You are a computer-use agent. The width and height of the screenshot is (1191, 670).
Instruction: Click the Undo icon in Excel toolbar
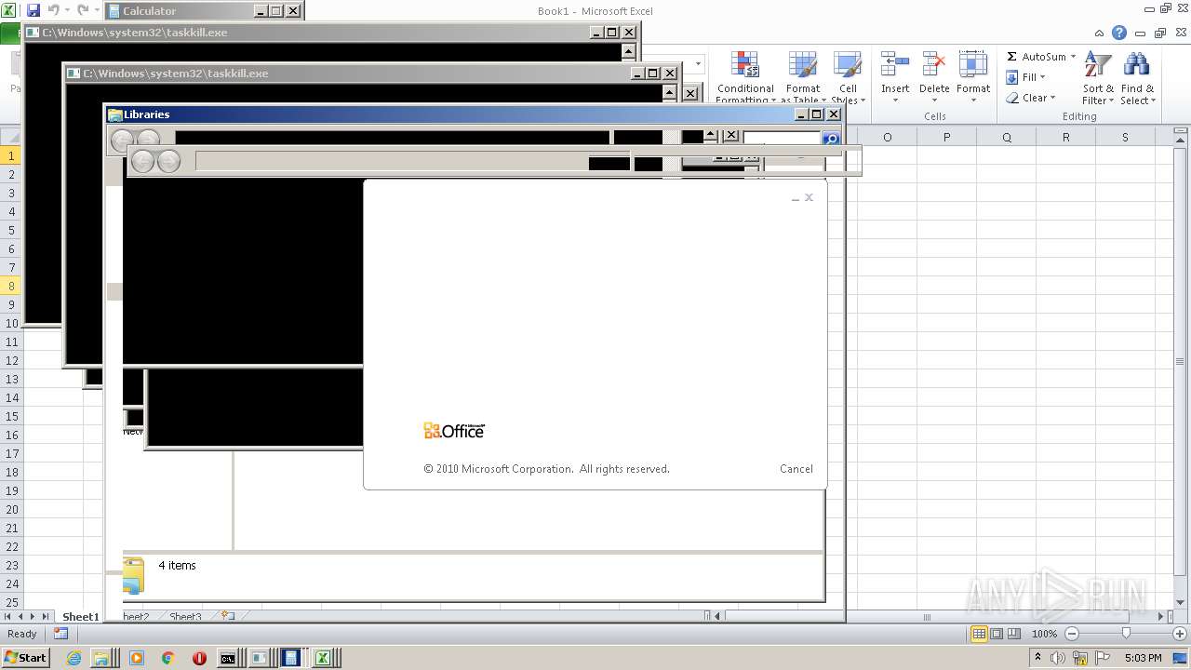(53, 10)
